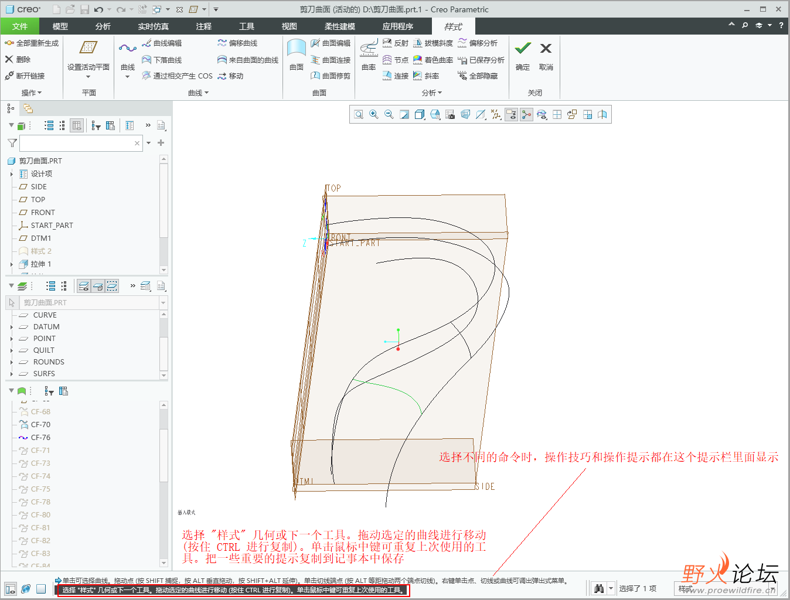Click the Refit zoom icon in graphics toolbar

(359, 114)
